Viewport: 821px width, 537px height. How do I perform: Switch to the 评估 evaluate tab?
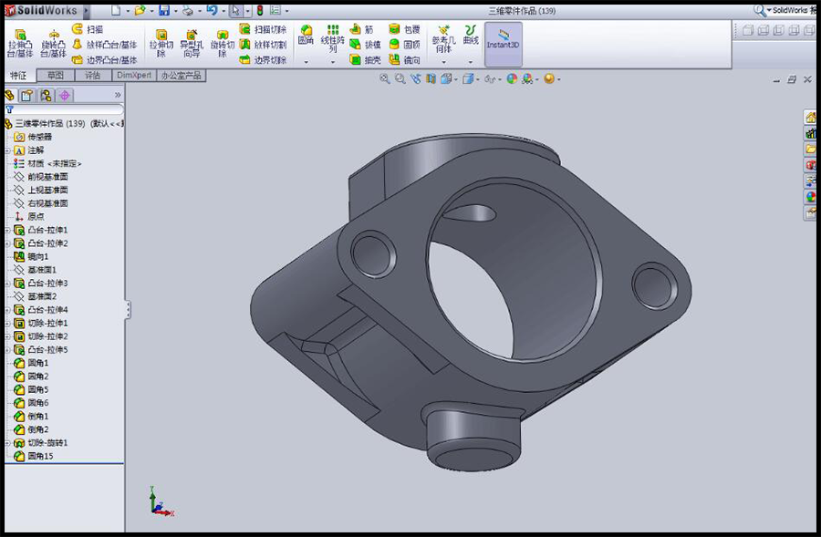point(93,76)
